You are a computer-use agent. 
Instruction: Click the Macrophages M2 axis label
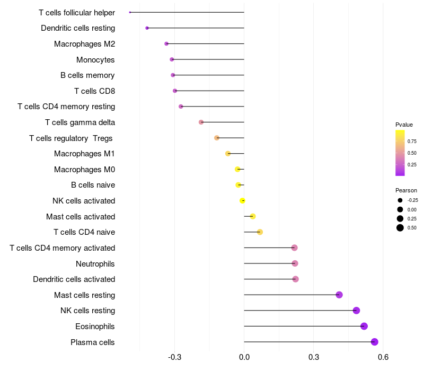pyautogui.click(x=84, y=44)
